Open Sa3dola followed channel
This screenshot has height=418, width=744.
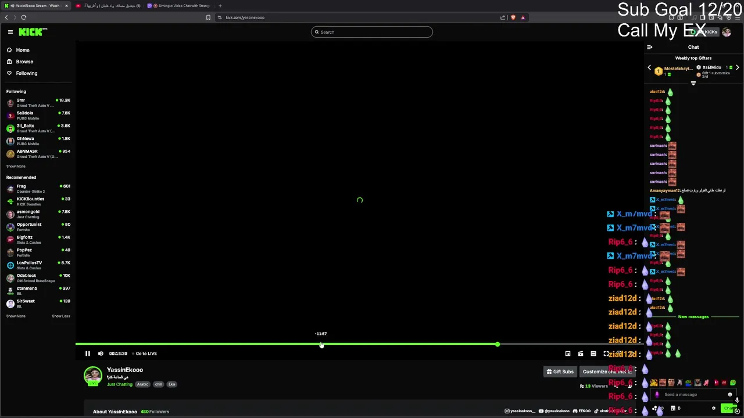click(38, 116)
